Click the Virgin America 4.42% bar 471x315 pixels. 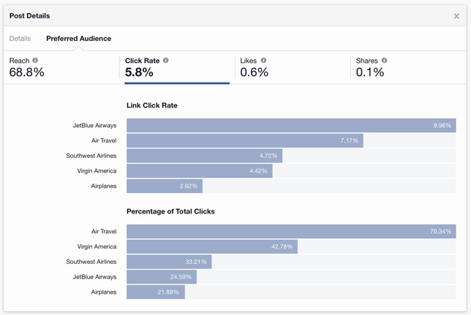[200, 171]
